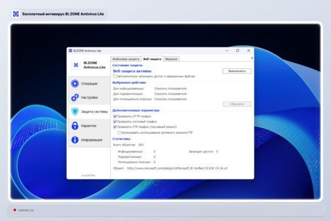Click the Состояние защиты heading

point(127,65)
